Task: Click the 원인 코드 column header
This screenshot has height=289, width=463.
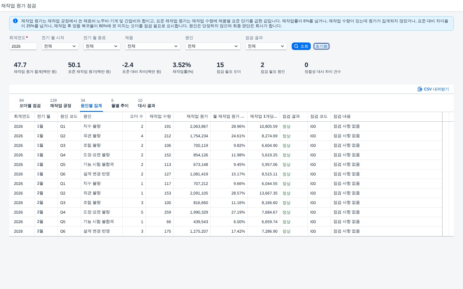Action: (x=69, y=116)
